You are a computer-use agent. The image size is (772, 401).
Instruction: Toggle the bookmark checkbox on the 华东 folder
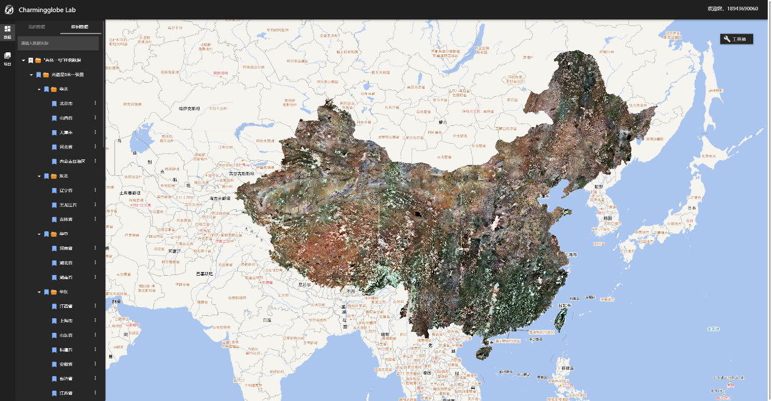pos(46,292)
